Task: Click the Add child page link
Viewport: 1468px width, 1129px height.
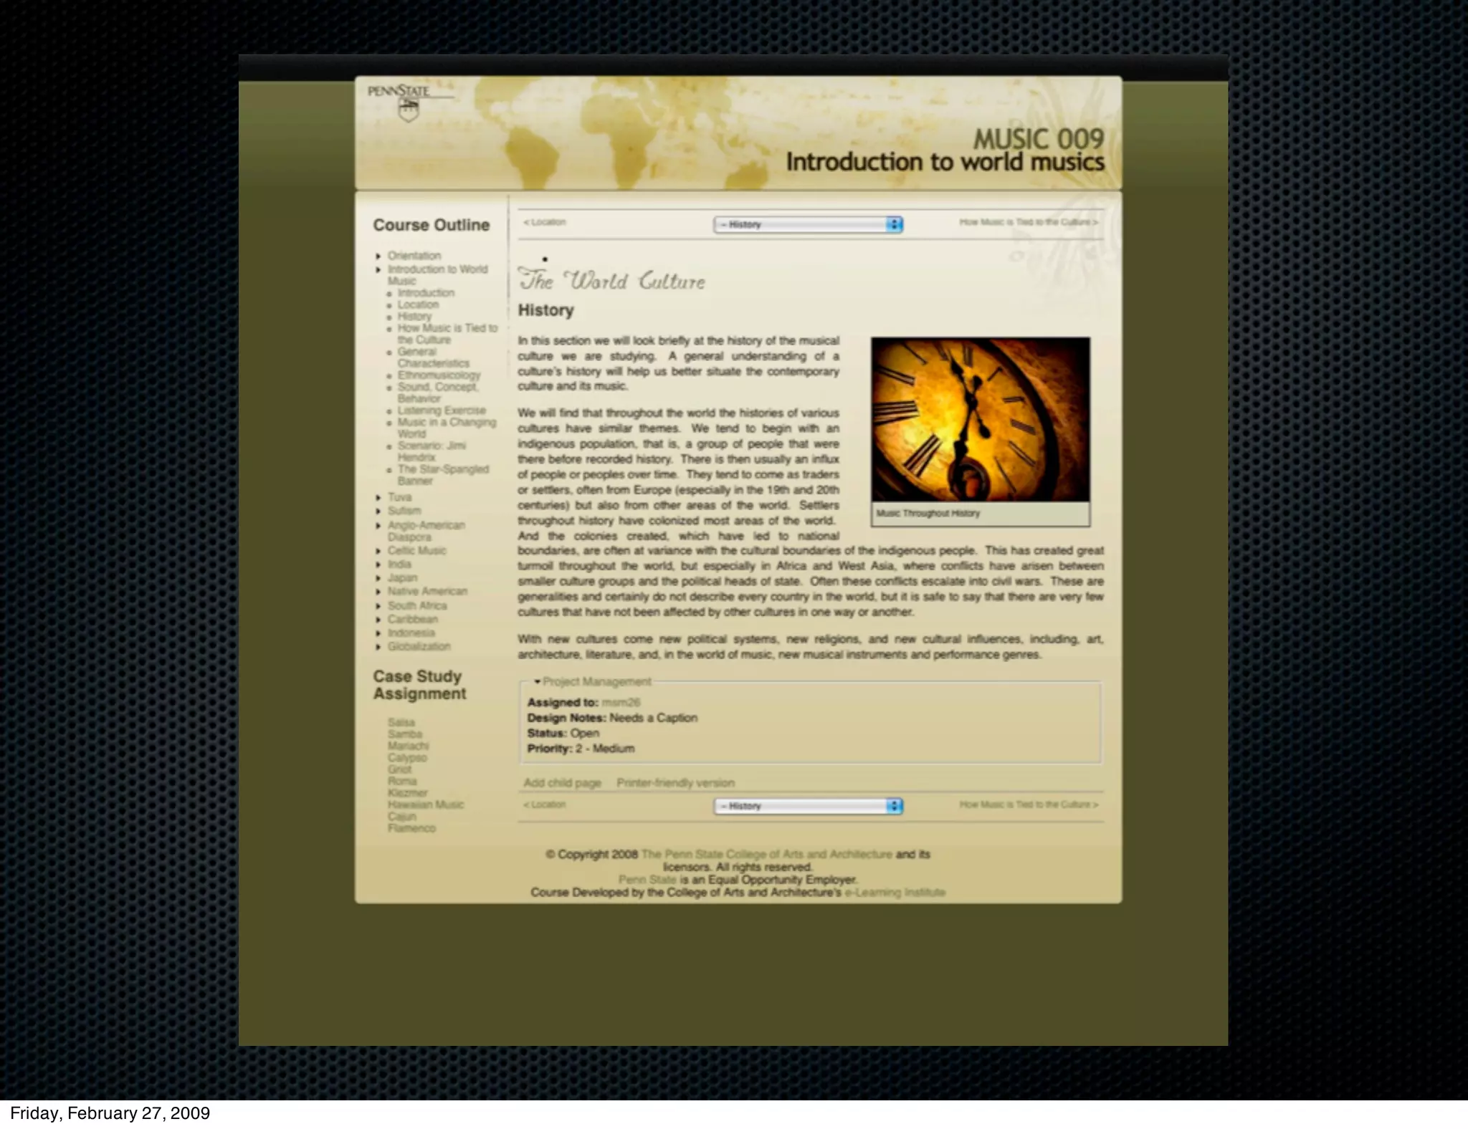Action: [x=562, y=783]
